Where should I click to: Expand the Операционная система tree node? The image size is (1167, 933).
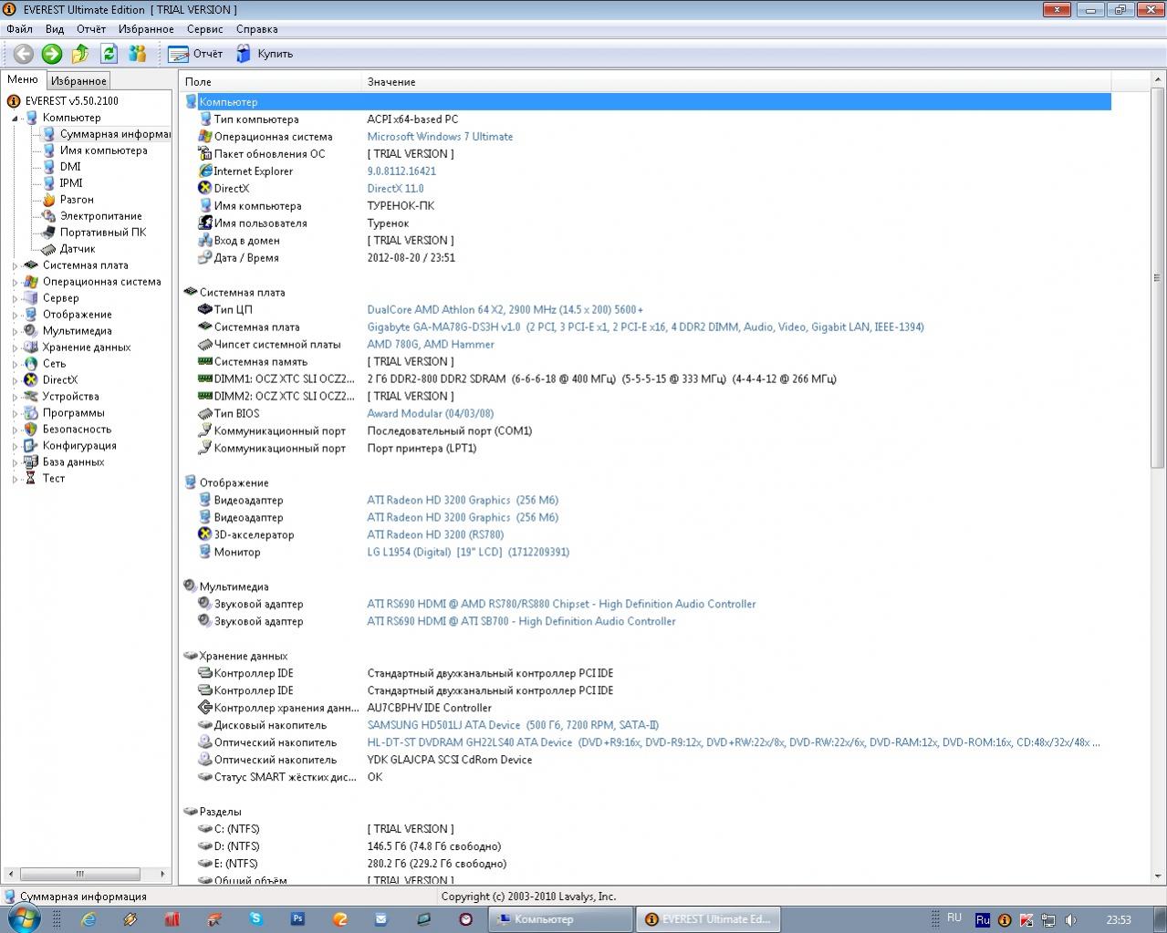click(16, 282)
